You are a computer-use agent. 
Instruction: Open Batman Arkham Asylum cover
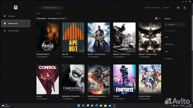pos(99,37)
